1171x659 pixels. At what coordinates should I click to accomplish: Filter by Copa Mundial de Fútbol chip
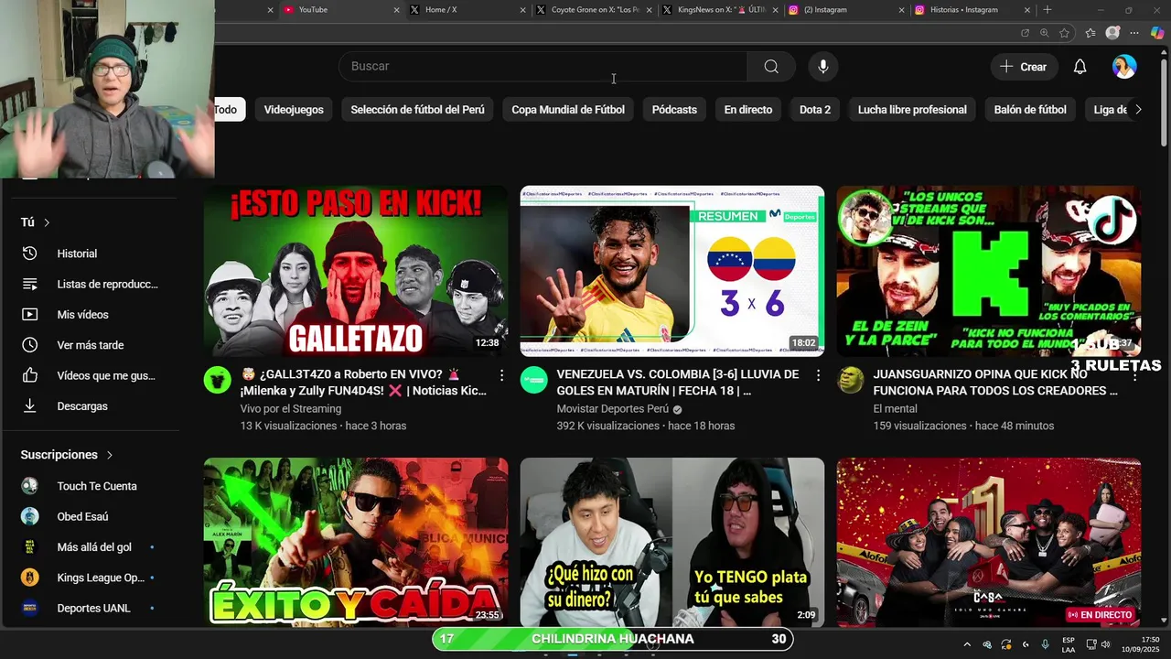pos(568,110)
